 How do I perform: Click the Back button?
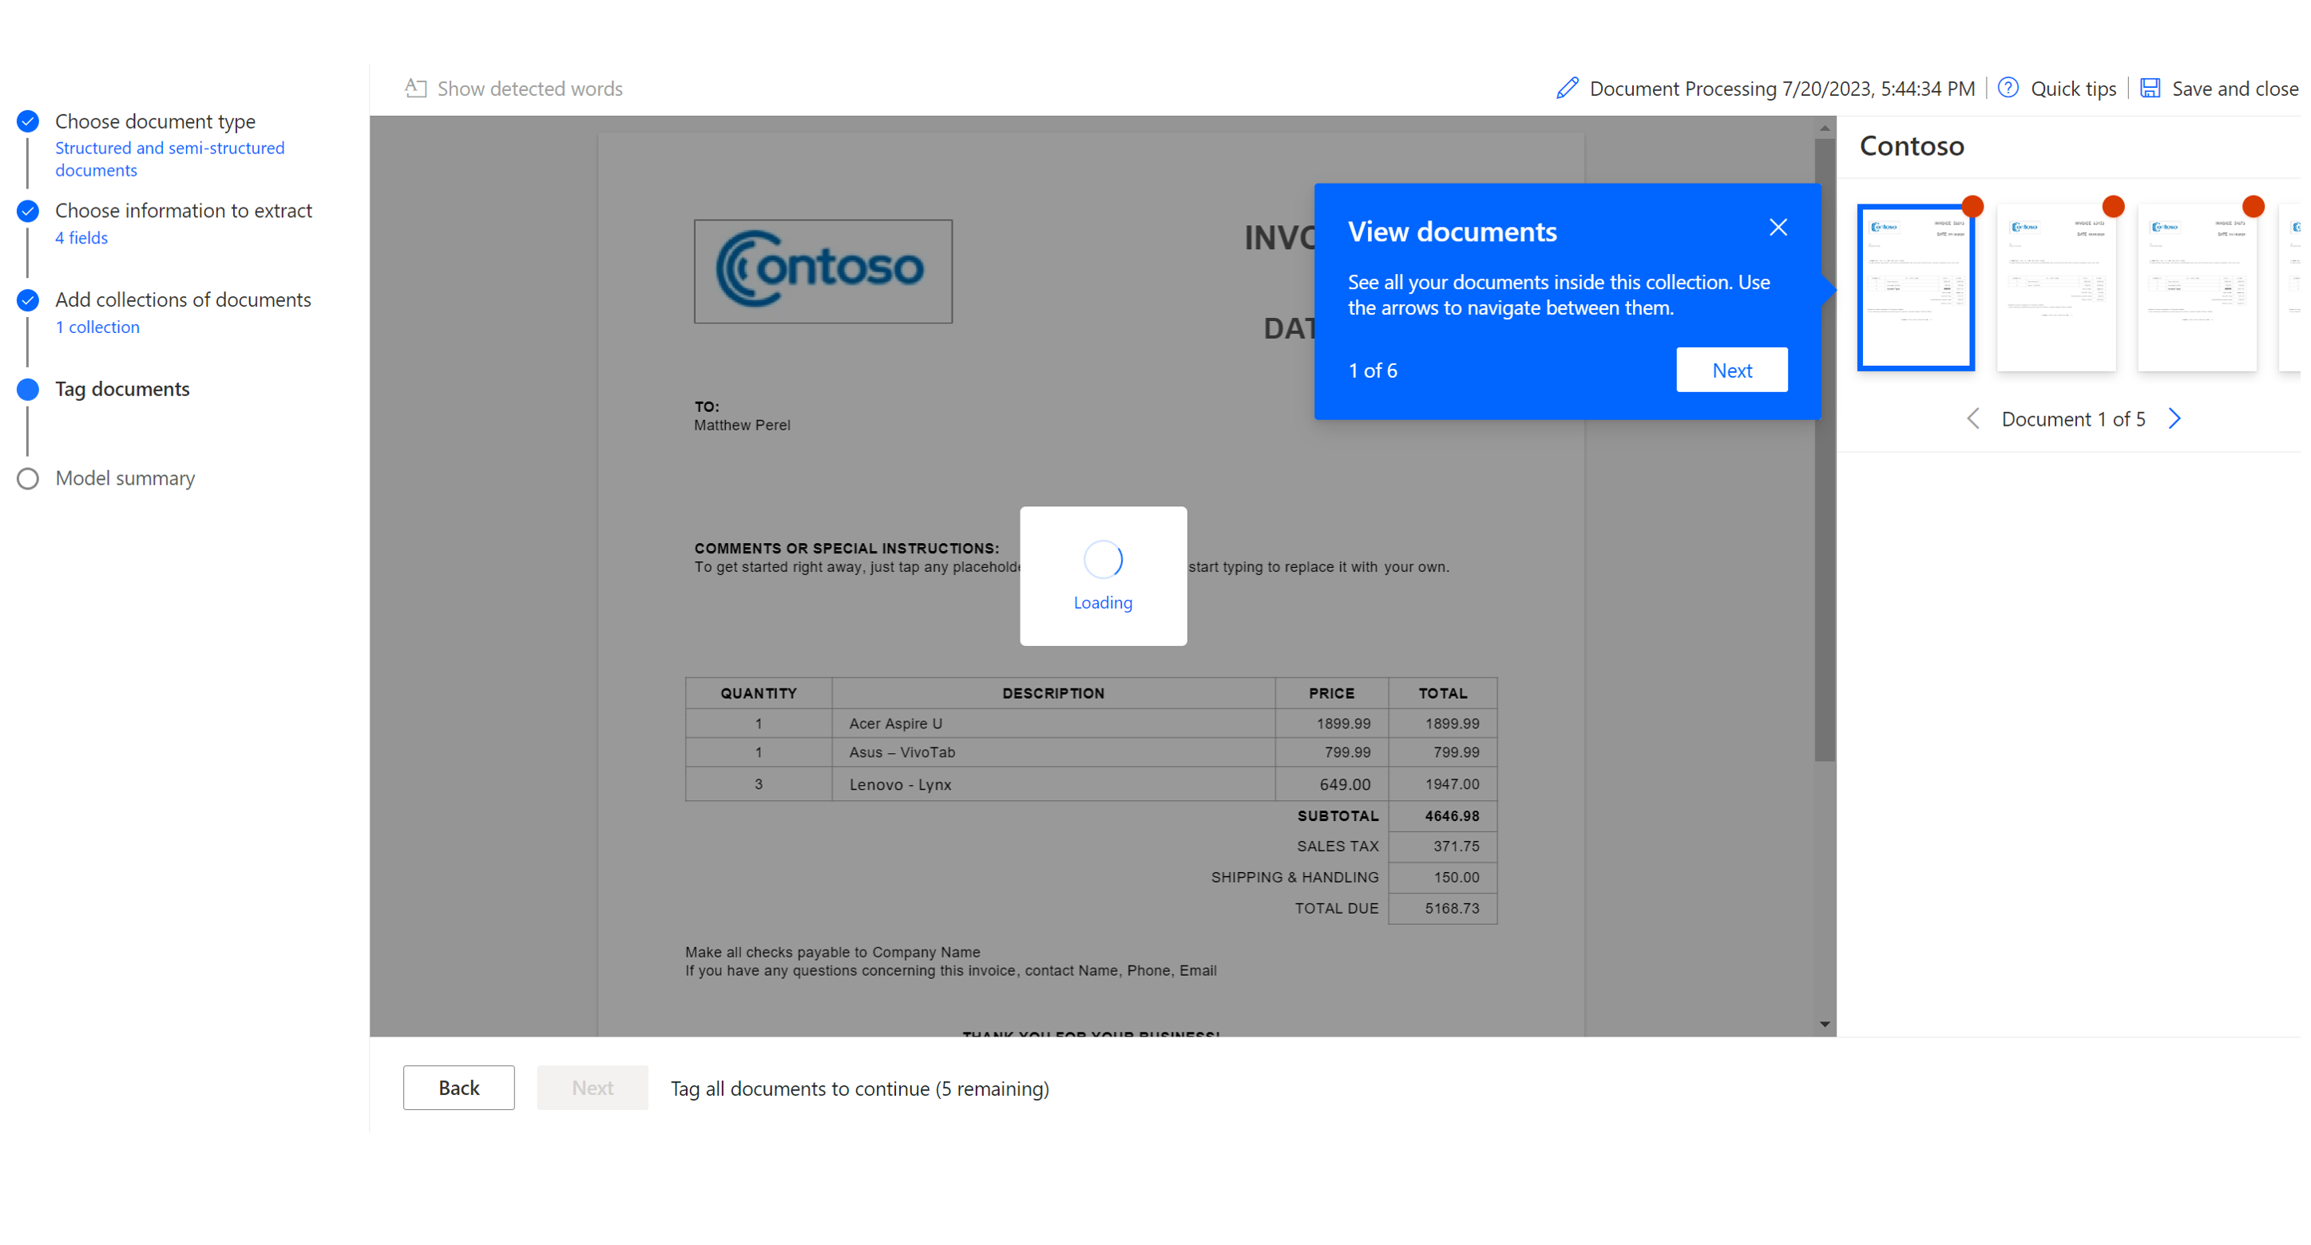(458, 1087)
